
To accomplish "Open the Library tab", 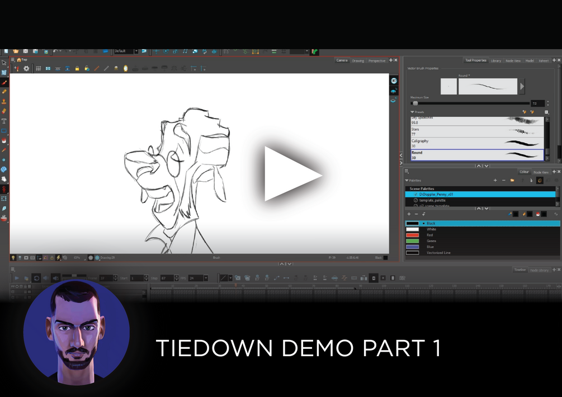I will pos(495,60).
